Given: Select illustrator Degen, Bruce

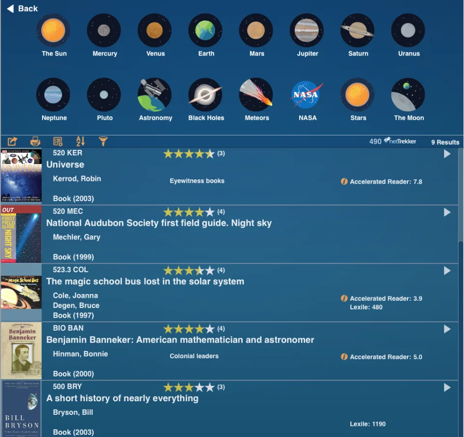Looking at the screenshot, I should click(x=76, y=306).
